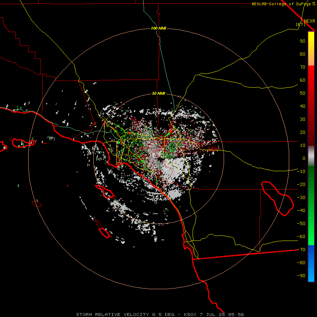Click the light orange segment of the color bar
This screenshot has height=317, width=317.
[311, 62]
